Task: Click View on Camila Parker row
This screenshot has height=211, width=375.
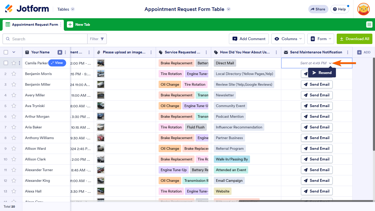Action: point(57,63)
